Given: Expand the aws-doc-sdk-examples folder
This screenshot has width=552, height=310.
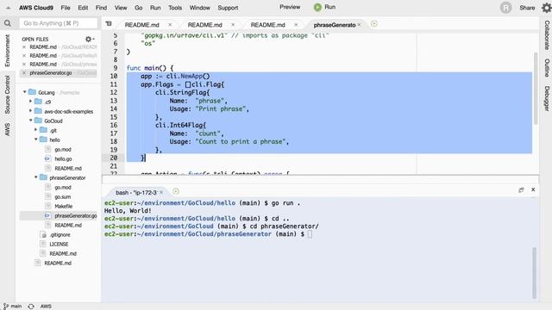Looking at the screenshot, I should click(x=31, y=111).
